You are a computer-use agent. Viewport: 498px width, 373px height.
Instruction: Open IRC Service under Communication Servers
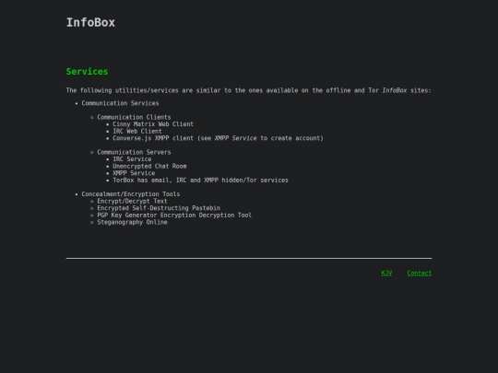click(x=132, y=159)
